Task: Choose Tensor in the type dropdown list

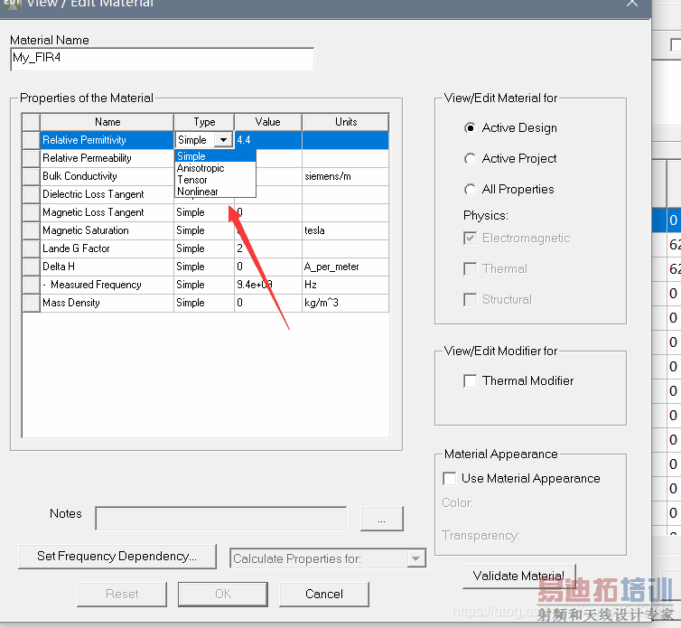Action: [x=216, y=180]
